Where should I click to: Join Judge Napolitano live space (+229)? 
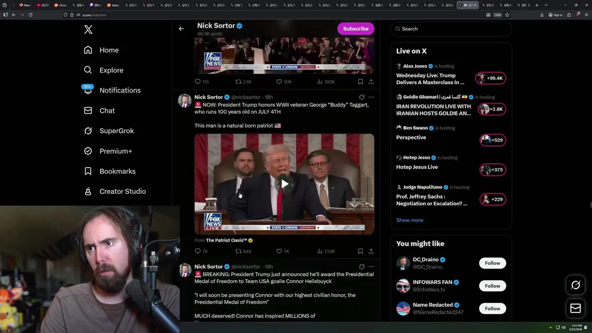tap(493, 199)
